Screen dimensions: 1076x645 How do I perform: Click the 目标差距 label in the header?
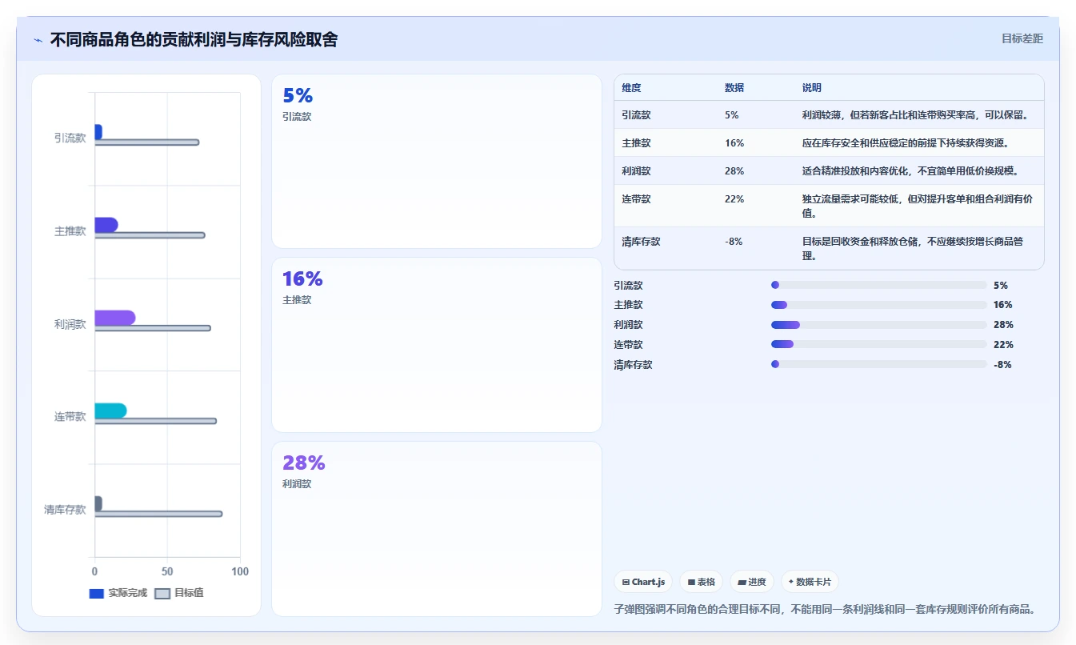pos(1022,38)
